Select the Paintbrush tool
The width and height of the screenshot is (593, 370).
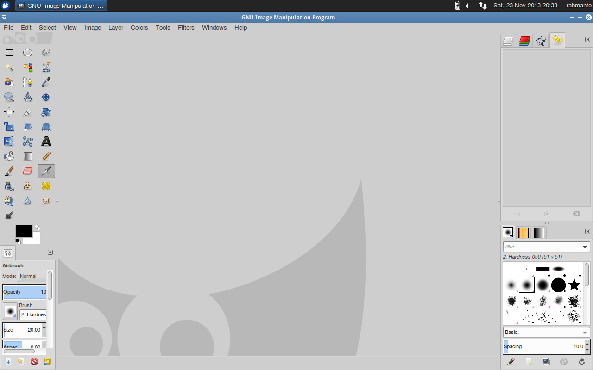coord(9,171)
